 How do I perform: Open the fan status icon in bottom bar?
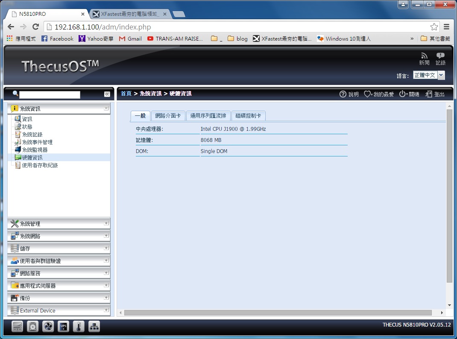48,327
